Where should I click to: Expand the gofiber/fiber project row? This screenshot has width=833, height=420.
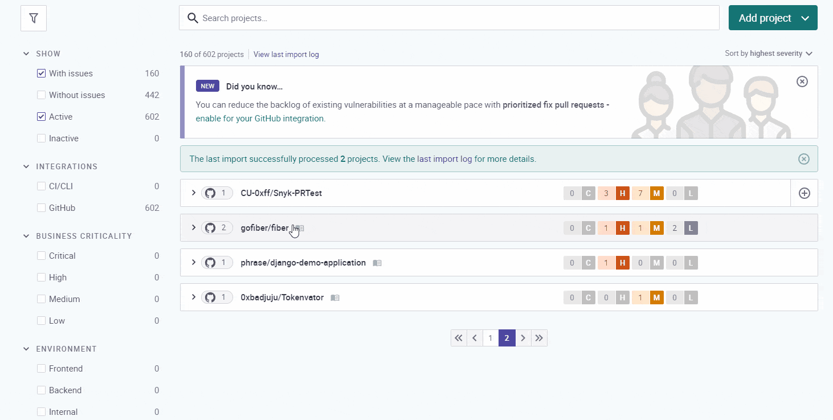(194, 227)
